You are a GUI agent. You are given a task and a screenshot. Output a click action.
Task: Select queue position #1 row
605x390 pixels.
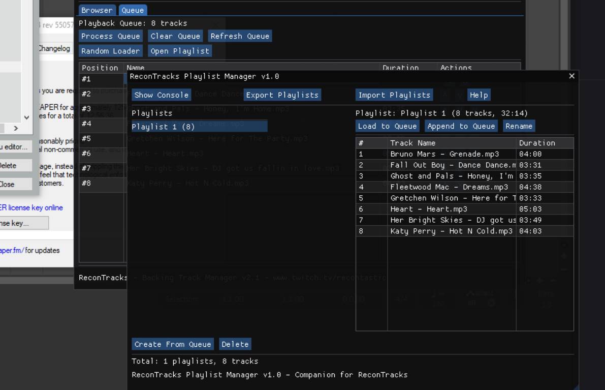click(x=101, y=79)
